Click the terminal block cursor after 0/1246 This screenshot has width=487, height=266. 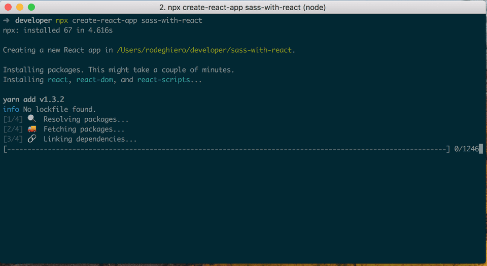point(481,149)
